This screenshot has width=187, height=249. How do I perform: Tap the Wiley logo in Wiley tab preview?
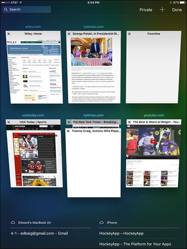(x=12, y=42)
